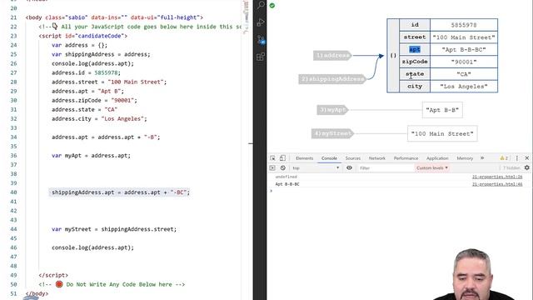Open Source Control in activity bar

pyautogui.click(x=261, y=40)
